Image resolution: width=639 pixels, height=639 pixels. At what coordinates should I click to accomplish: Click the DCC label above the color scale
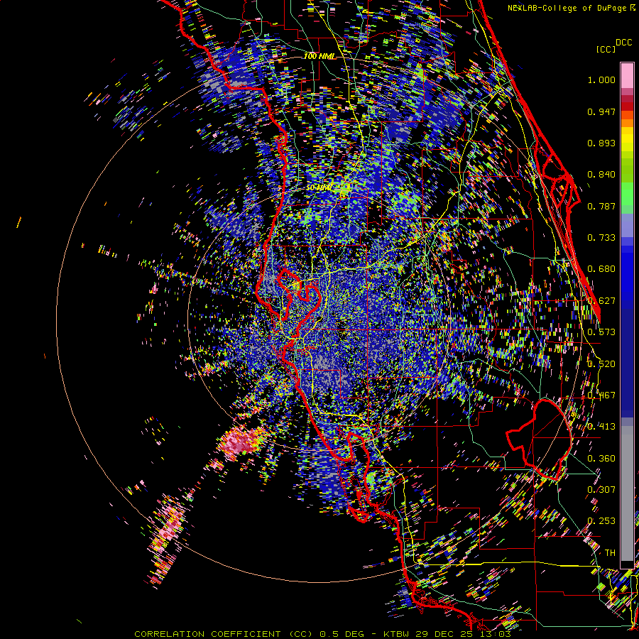623,43
